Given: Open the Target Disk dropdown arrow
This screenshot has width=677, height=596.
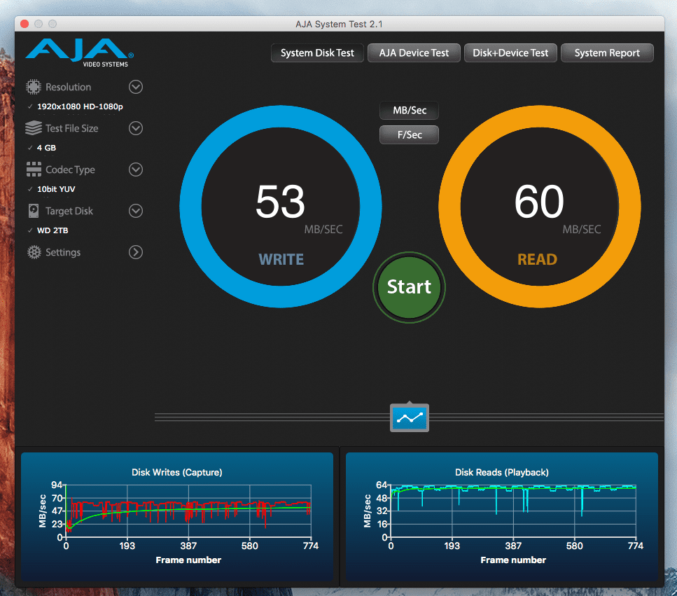Looking at the screenshot, I should [136, 211].
